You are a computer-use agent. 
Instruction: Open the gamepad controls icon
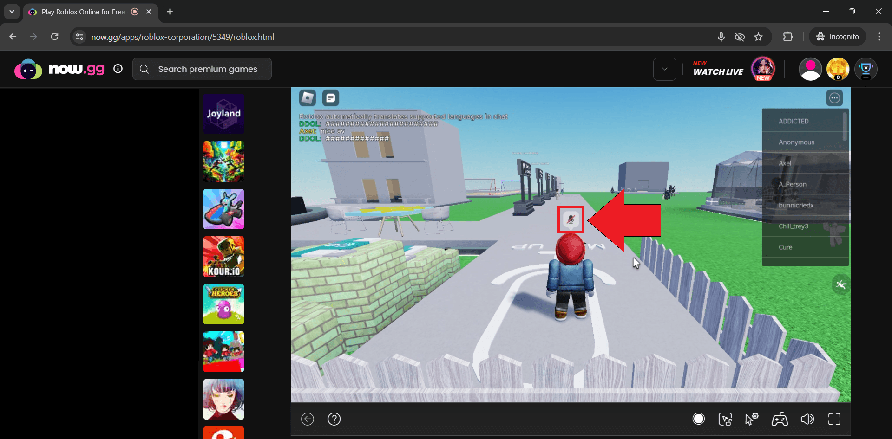click(780, 419)
